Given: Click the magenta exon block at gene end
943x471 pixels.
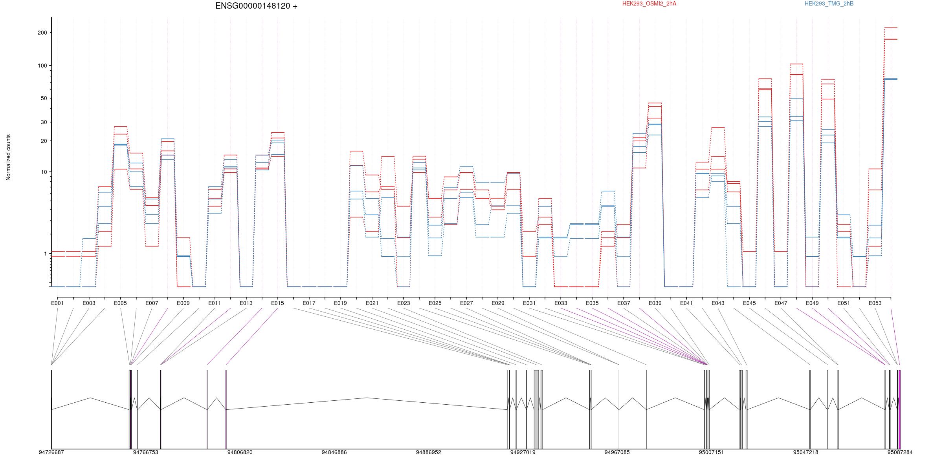Looking at the screenshot, I should tap(899, 409).
